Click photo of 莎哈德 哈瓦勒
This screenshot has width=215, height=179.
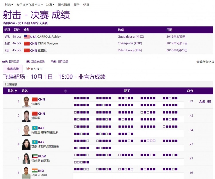(26, 159)
